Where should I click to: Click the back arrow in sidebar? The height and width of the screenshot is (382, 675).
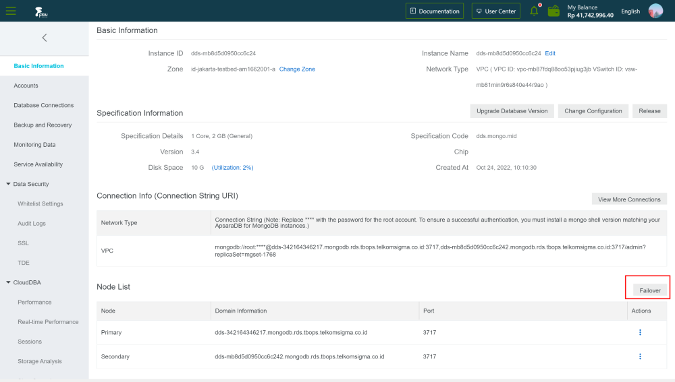point(45,38)
